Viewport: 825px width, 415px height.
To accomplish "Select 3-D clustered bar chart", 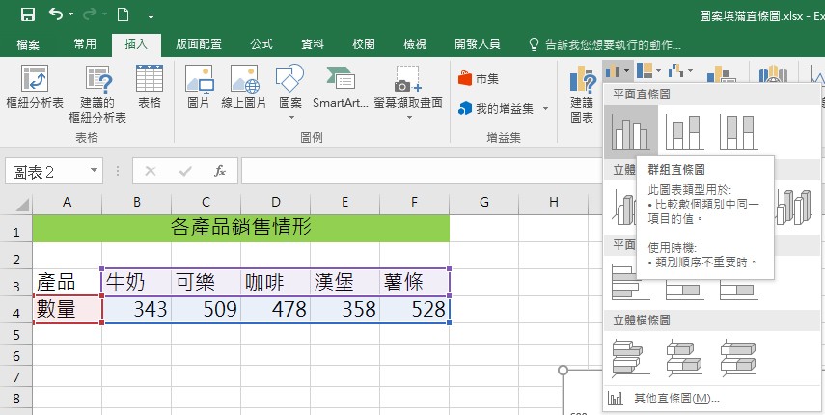I will (x=630, y=359).
